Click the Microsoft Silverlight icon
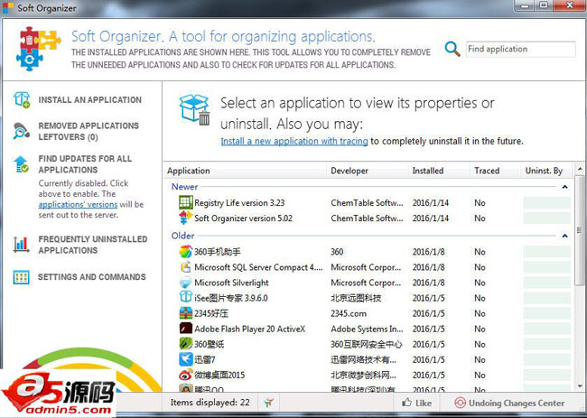 pyautogui.click(x=186, y=283)
